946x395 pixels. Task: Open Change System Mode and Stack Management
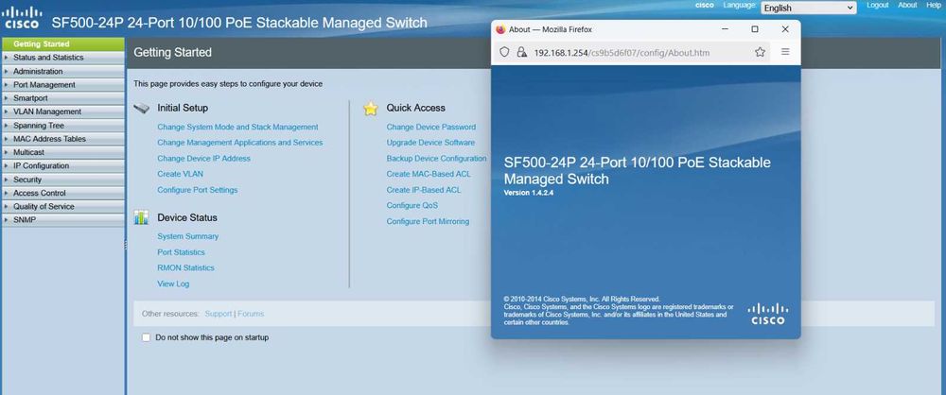click(x=237, y=128)
